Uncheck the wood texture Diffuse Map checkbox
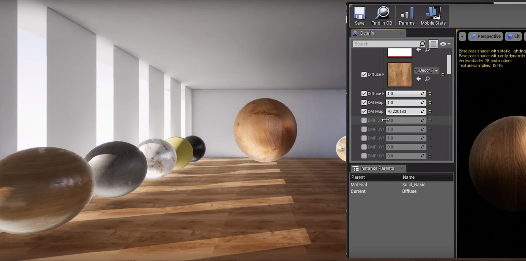 point(364,75)
